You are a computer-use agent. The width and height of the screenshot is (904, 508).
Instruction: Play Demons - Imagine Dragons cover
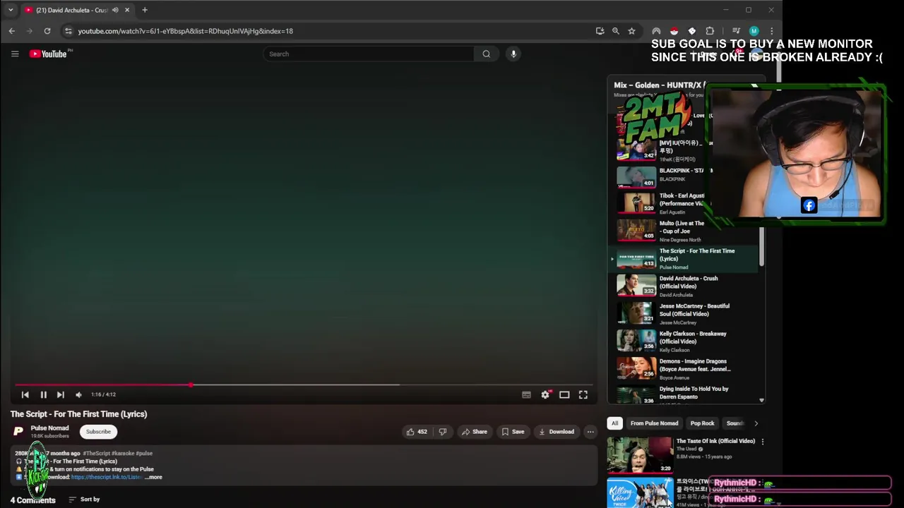pyautogui.click(x=683, y=368)
